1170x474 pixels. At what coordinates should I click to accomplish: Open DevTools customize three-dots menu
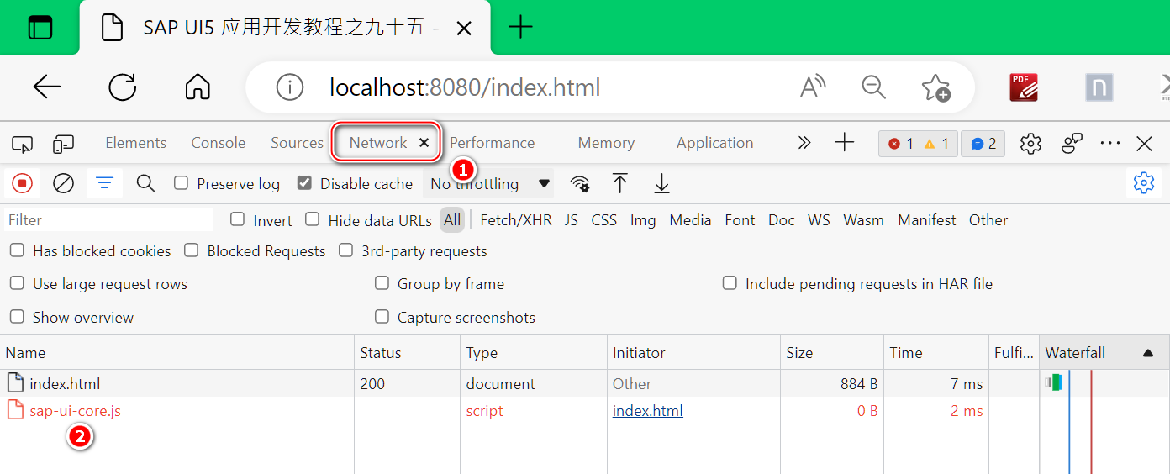pos(1110,144)
